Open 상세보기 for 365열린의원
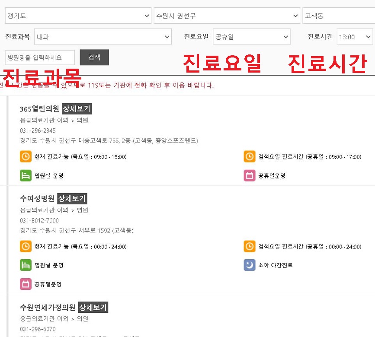 tap(77, 109)
